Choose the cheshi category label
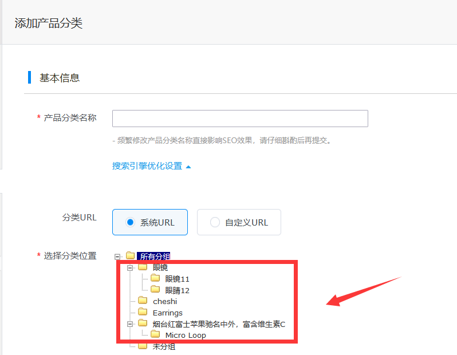Image resolution: width=457 pixels, height=355 pixels. pyautogui.click(x=165, y=301)
